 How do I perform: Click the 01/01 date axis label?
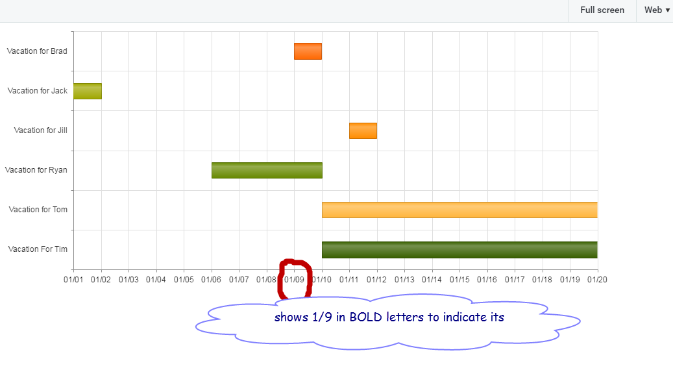click(73, 280)
